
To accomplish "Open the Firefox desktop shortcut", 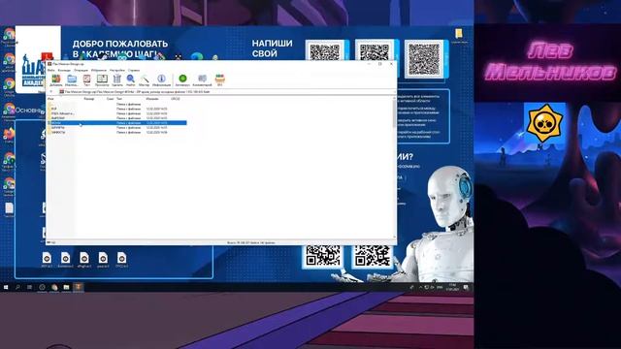I will (9, 134).
